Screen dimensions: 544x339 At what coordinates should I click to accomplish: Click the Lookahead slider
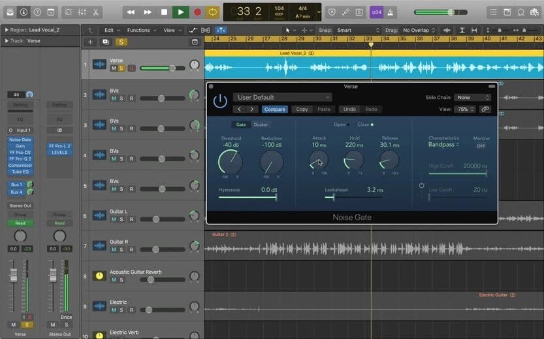coord(354,198)
